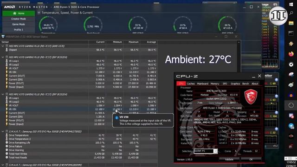Viewport: 297px width, 167px height.
Task: Open the CPU-Z Socket #1 selection dropdown
Action: [215, 151]
